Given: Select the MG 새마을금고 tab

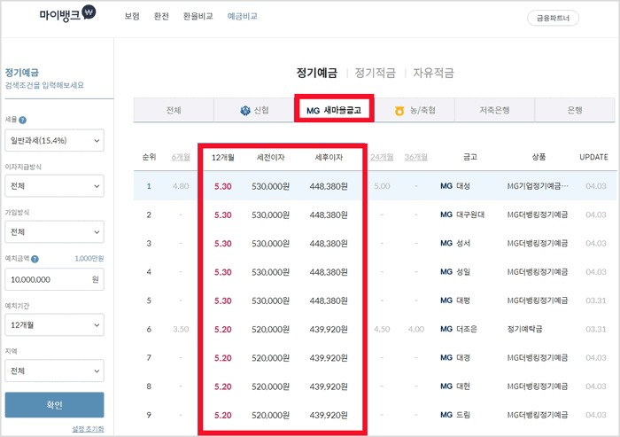Looking at the screenshot, I should coord(334,110).
